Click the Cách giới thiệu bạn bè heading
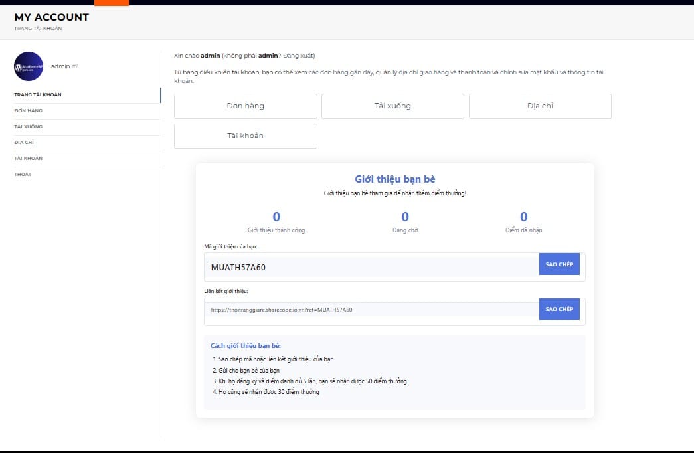The image size is (694, 453). (x=246, y=346)
